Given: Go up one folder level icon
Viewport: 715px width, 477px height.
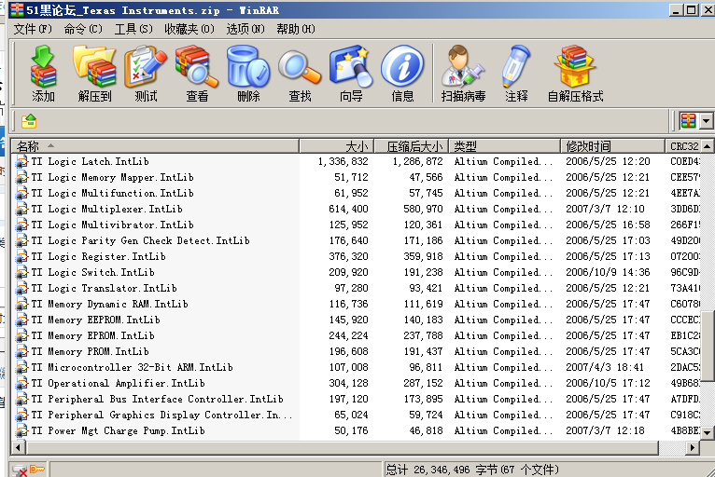Looking at the screenshot, I should 29,121.
